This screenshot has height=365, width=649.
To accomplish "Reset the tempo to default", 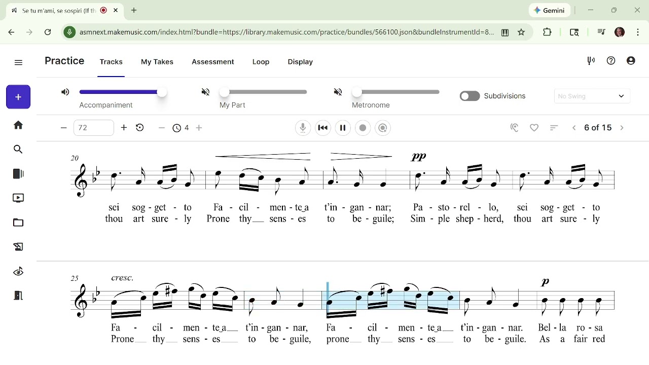I will coord(140,128).
